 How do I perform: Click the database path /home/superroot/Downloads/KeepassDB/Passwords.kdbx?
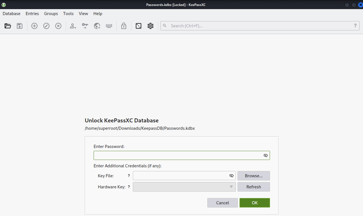140,128
